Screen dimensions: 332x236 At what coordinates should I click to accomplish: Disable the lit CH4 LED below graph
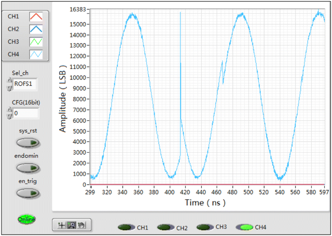click(245, 227)
